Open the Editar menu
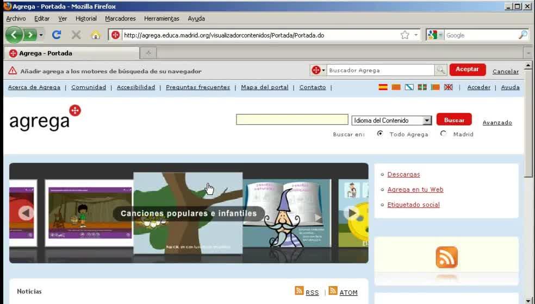This screenshot has width=535, height=304. pos(42,18)
